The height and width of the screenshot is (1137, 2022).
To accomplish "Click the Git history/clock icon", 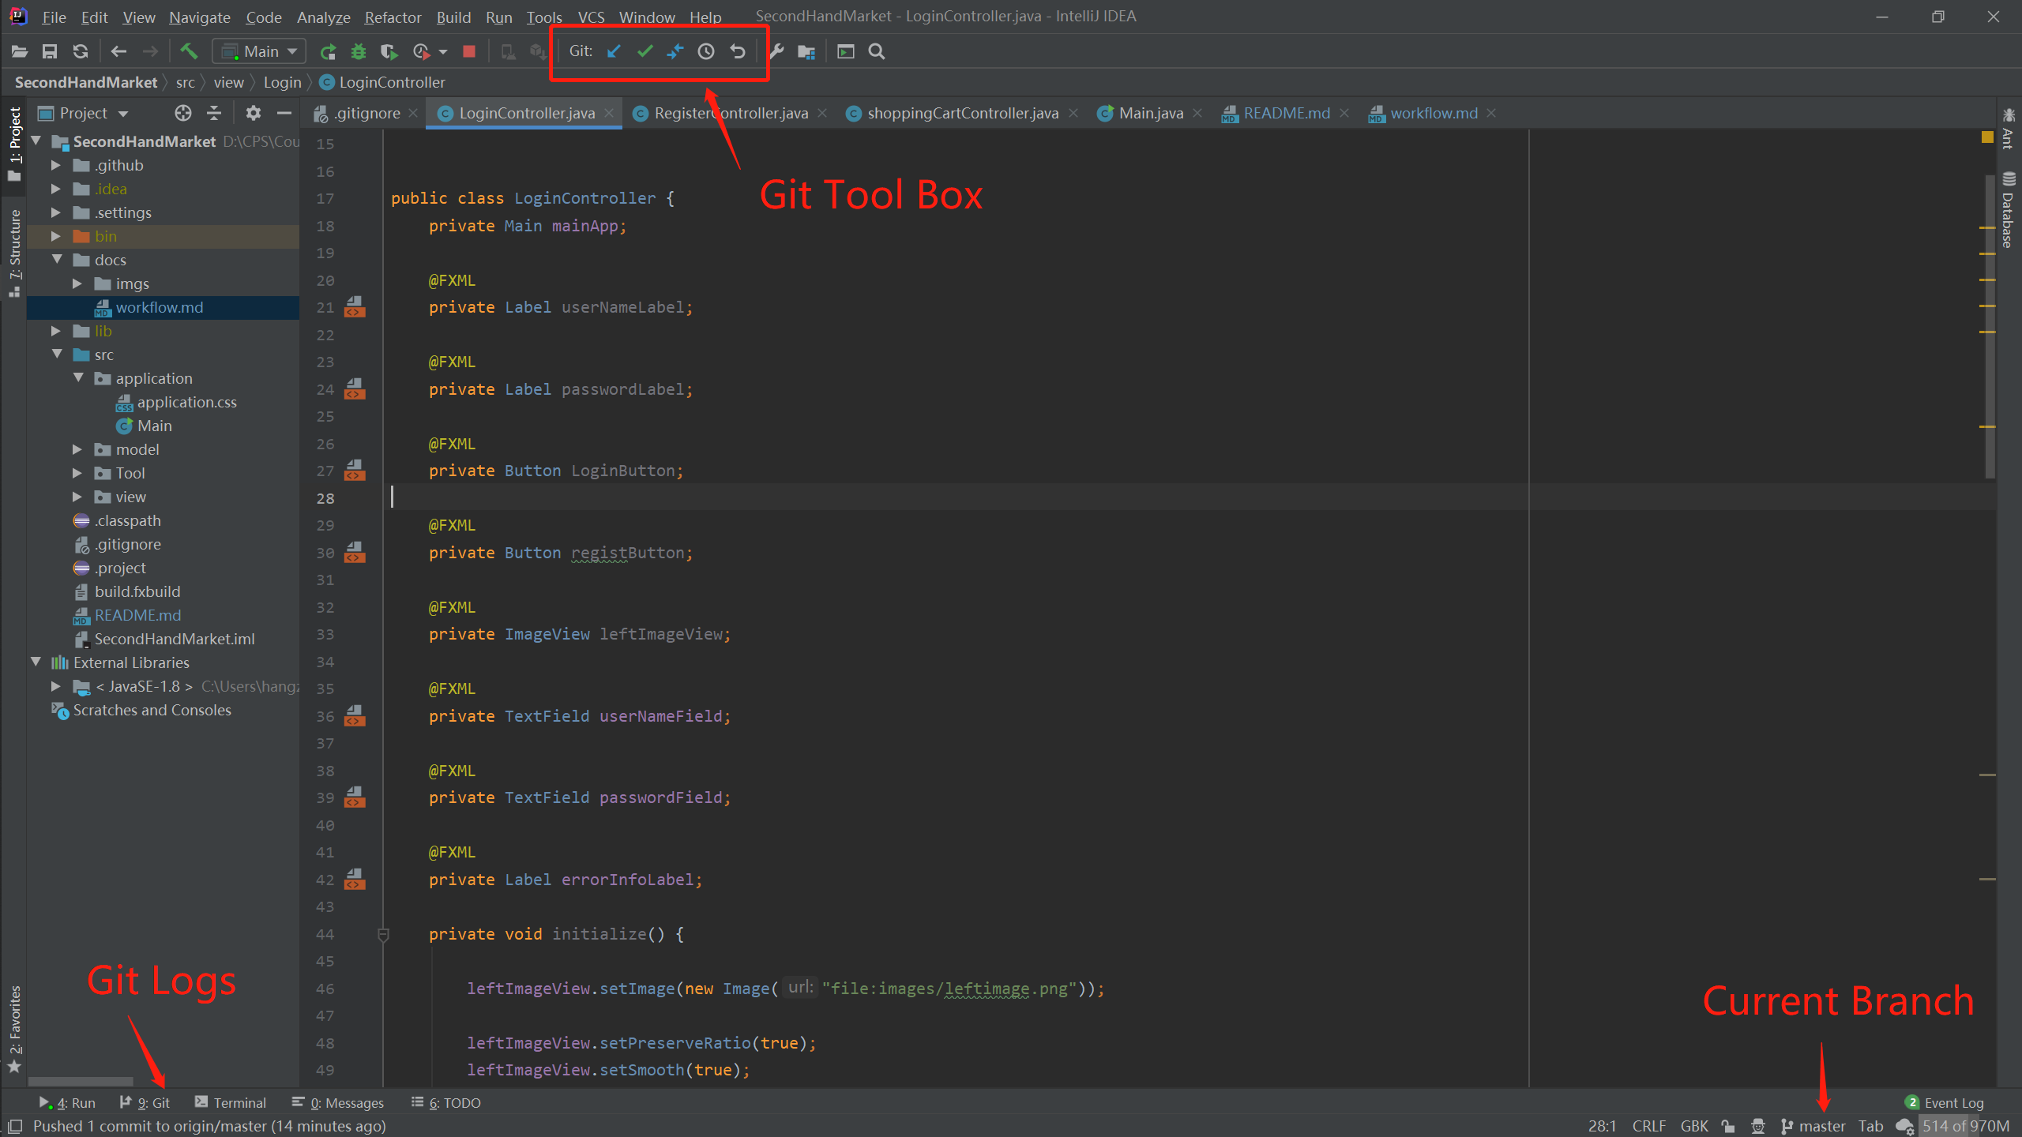I will [x=707, y=51].
